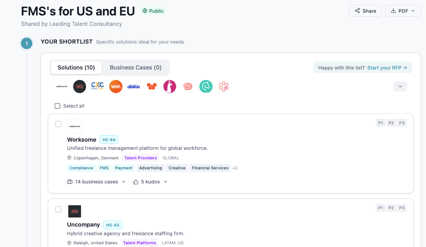
Task: Open the Worksome solution title
Action: [81, 140]
